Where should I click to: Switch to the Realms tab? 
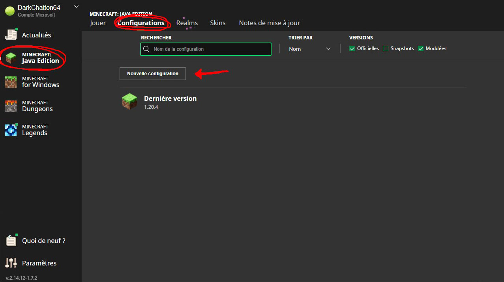(x=187, y=23)
